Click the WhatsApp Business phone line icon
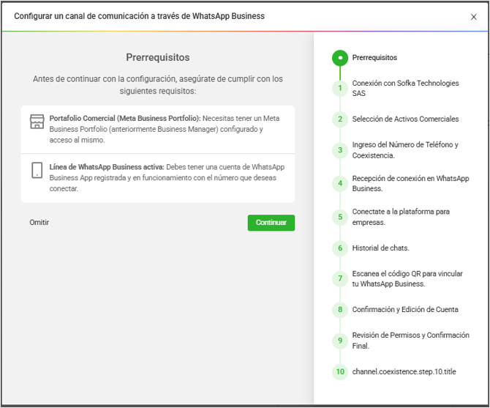The width and height of the screenshot is (490, 408). point(37,171)
